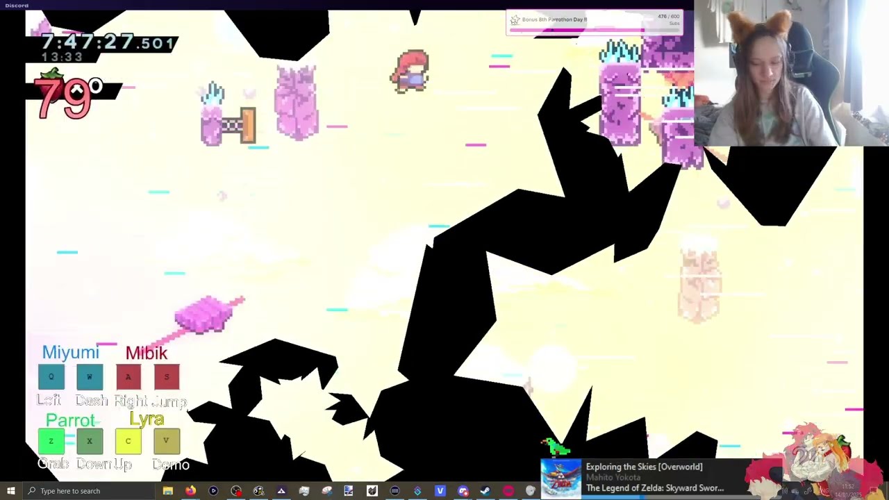Viewport: 889px width, 500px height.
Task: Click the Parrot player name label
Action: pos(70,420)
